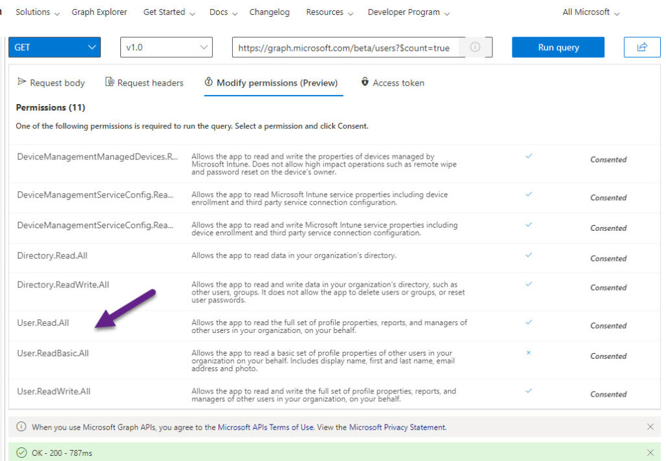Click the Access token lock icon
The image size is (666, 461).
click(x=365, y=81)
